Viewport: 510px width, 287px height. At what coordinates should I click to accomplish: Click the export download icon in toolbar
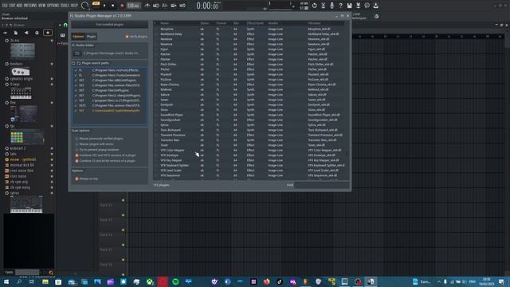(375, 6)
